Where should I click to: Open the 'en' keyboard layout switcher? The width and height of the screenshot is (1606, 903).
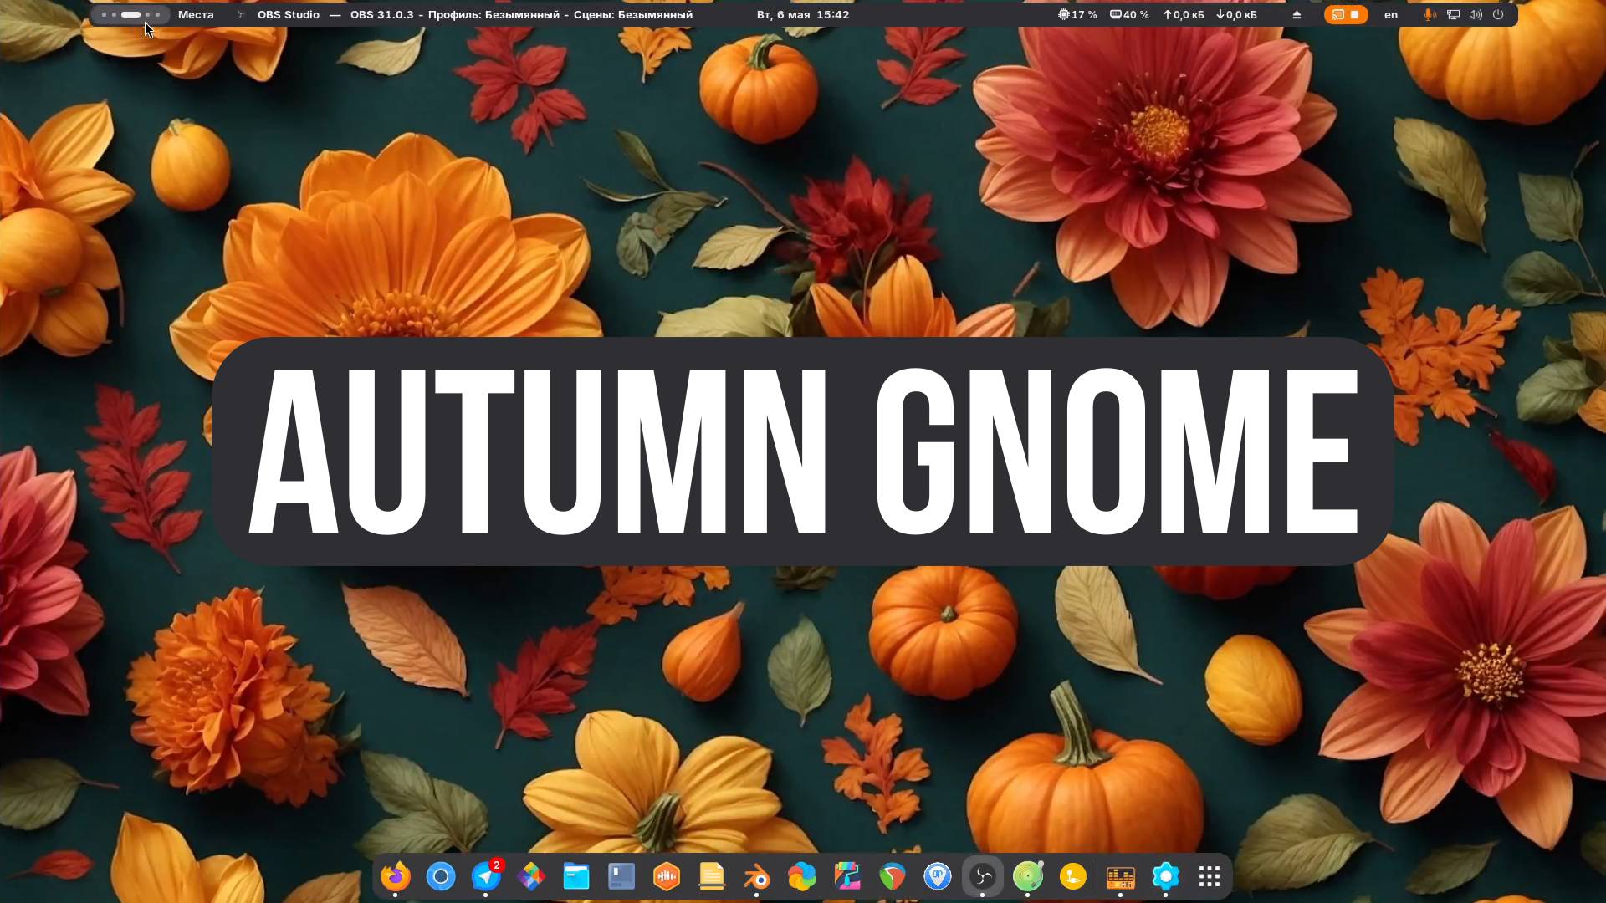1391,14
